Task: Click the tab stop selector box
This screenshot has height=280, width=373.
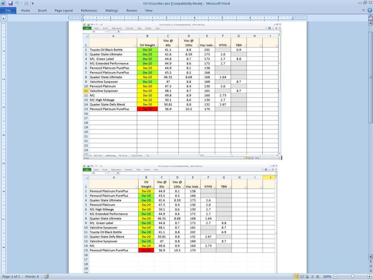Action: pyautogui.click(x=3, y=17)
